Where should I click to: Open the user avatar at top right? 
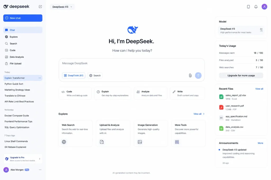[264, 7]
